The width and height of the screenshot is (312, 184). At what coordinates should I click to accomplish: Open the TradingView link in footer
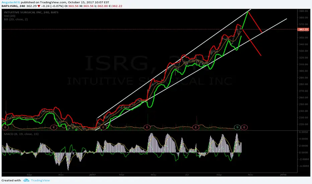tap(40, 180)
